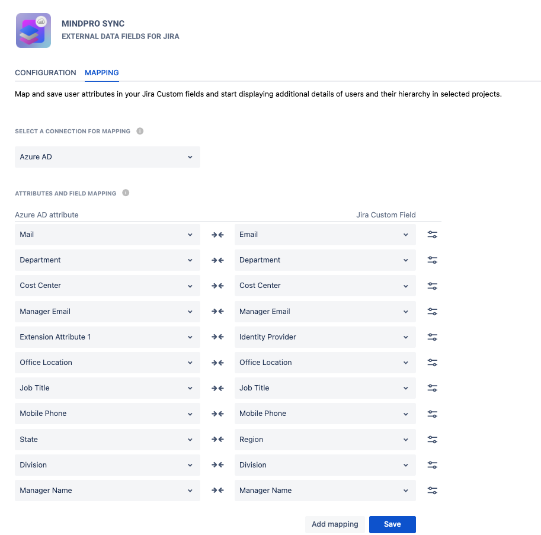Screen dimensions: 541x535
Task: Expand the Region Jira custom field dropdown
Action: (x=325, y=439)
